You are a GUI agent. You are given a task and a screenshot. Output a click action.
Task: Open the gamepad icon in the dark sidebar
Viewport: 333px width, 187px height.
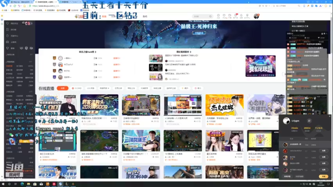point(7,42)
